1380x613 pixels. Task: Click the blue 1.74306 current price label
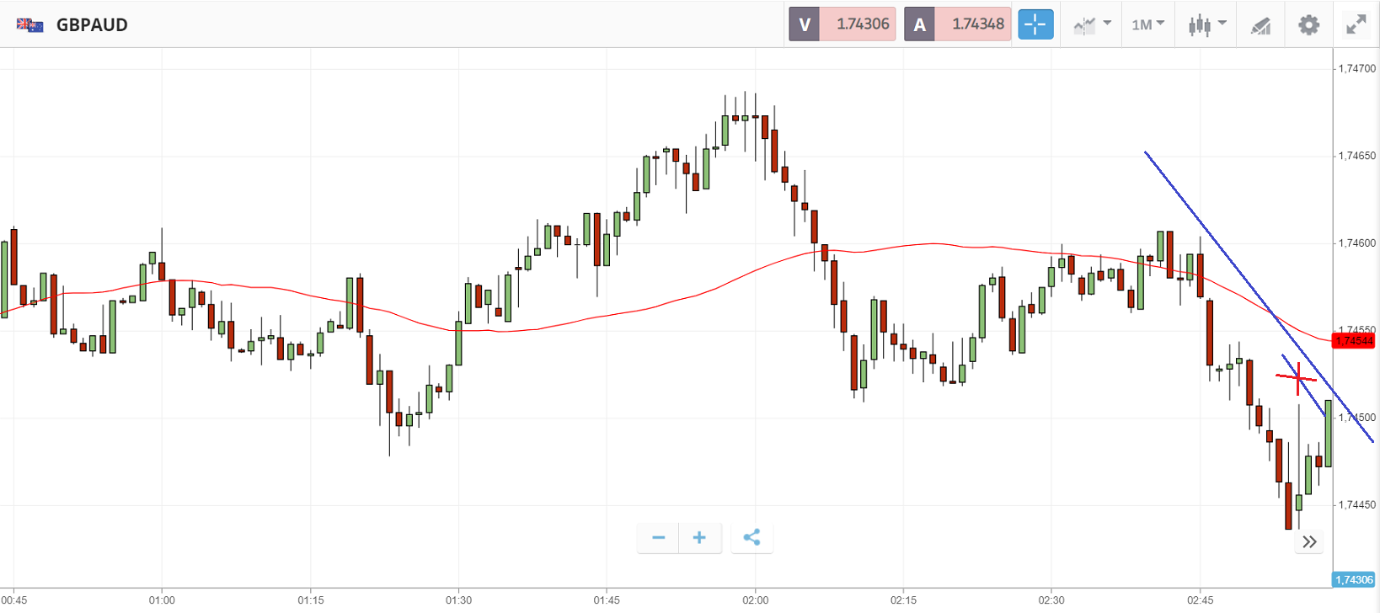pyautogui.click(x=1354, y=579)
